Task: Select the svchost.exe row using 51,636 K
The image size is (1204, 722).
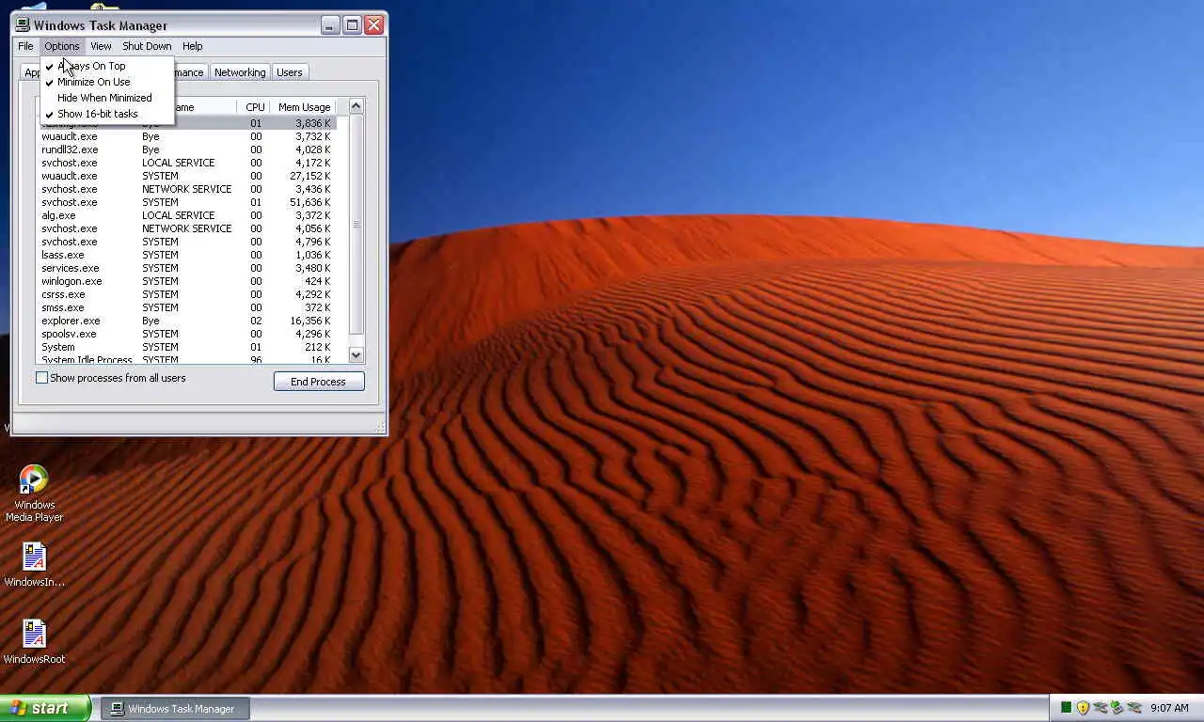Action: pos(186,202)
